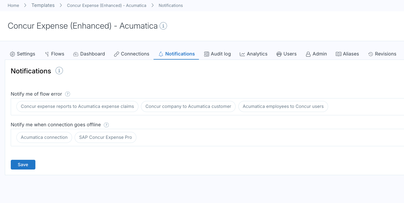Screen dimensions: 404x203
Task: Click the Settings gear icon
Action: click(x=13, y=54)
